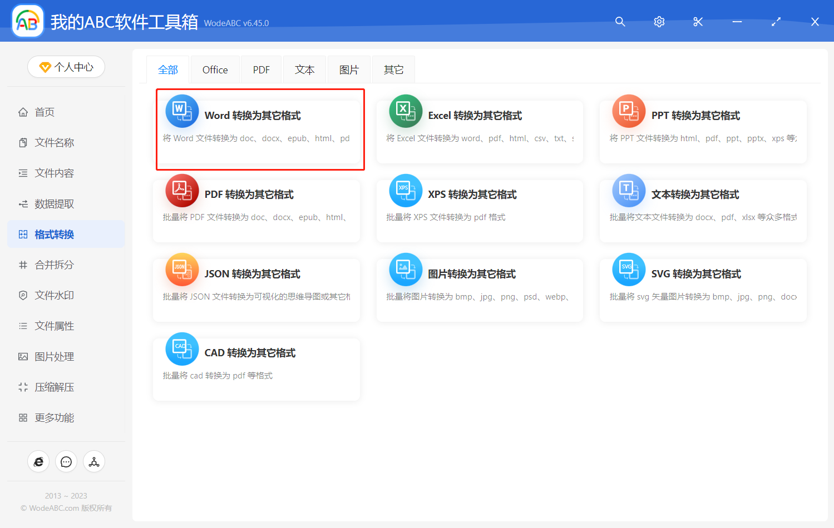The height and width of the screenshot is (528, 834).
Task: Click the SVG conversion tool icon
Action: pos(628,269)
